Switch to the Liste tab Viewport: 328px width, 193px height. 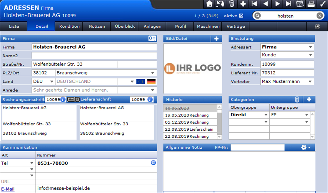pos(14,26)
